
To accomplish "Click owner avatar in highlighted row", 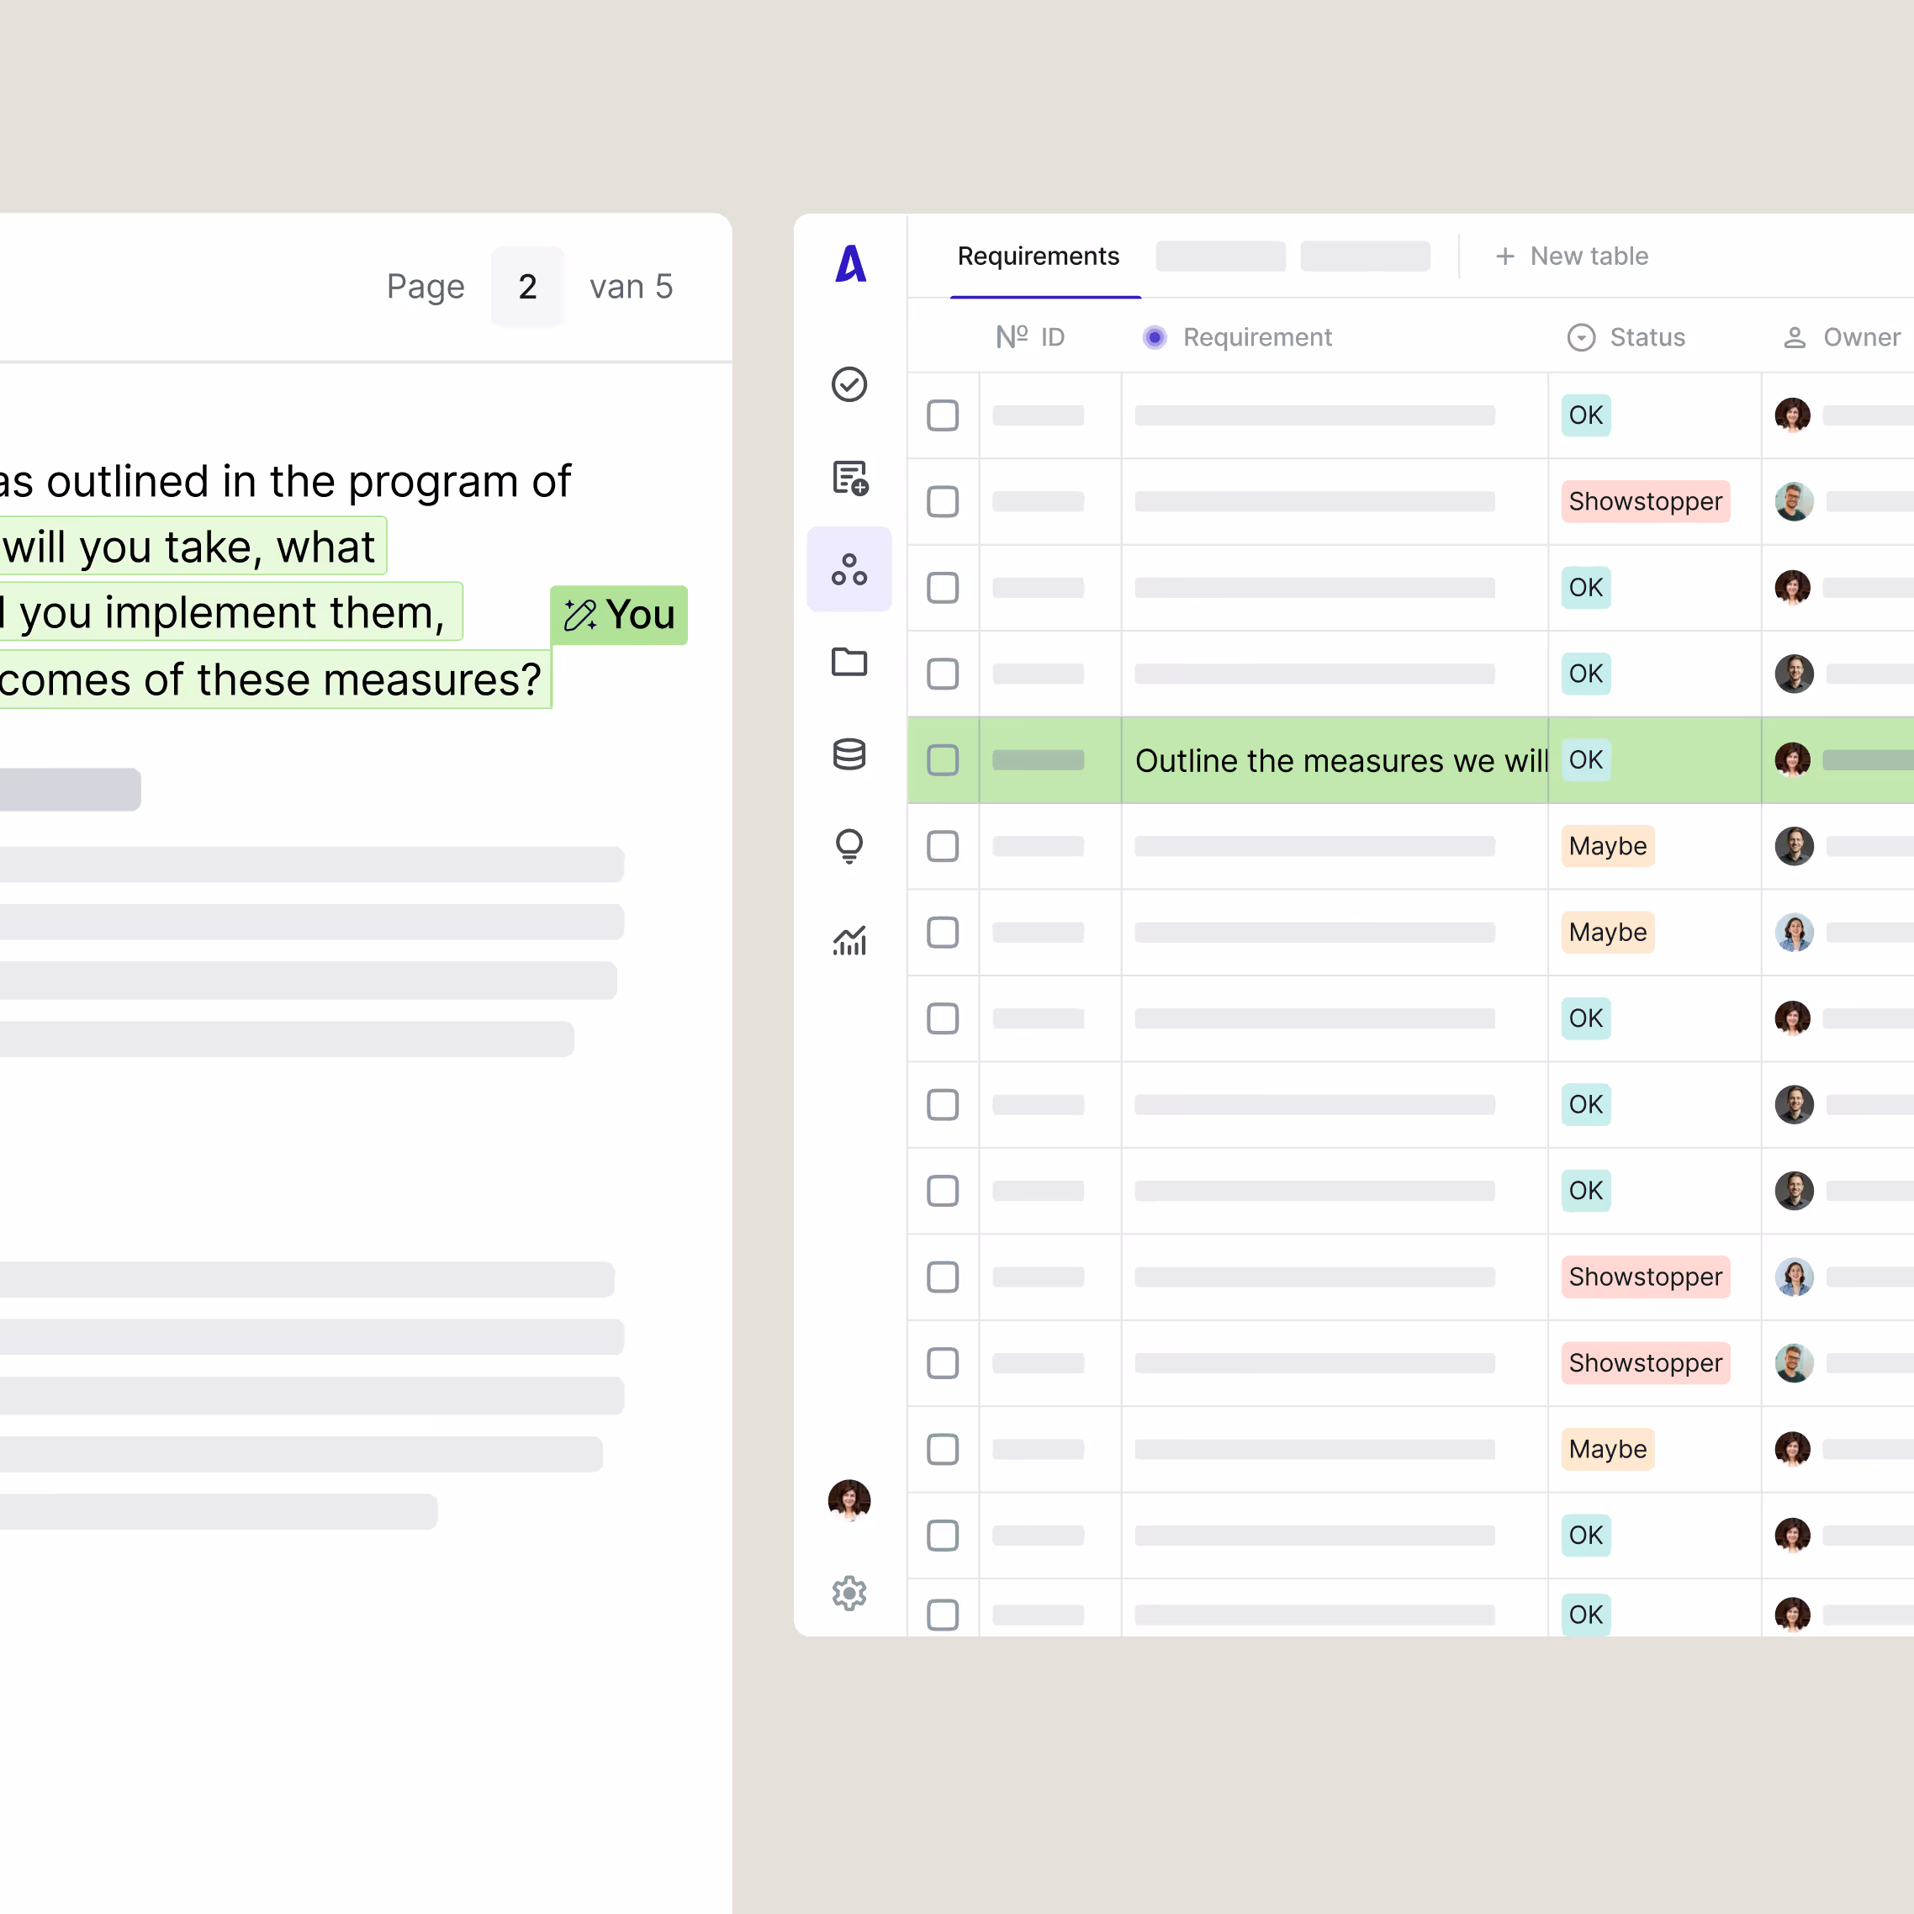I will (1793, 760).
